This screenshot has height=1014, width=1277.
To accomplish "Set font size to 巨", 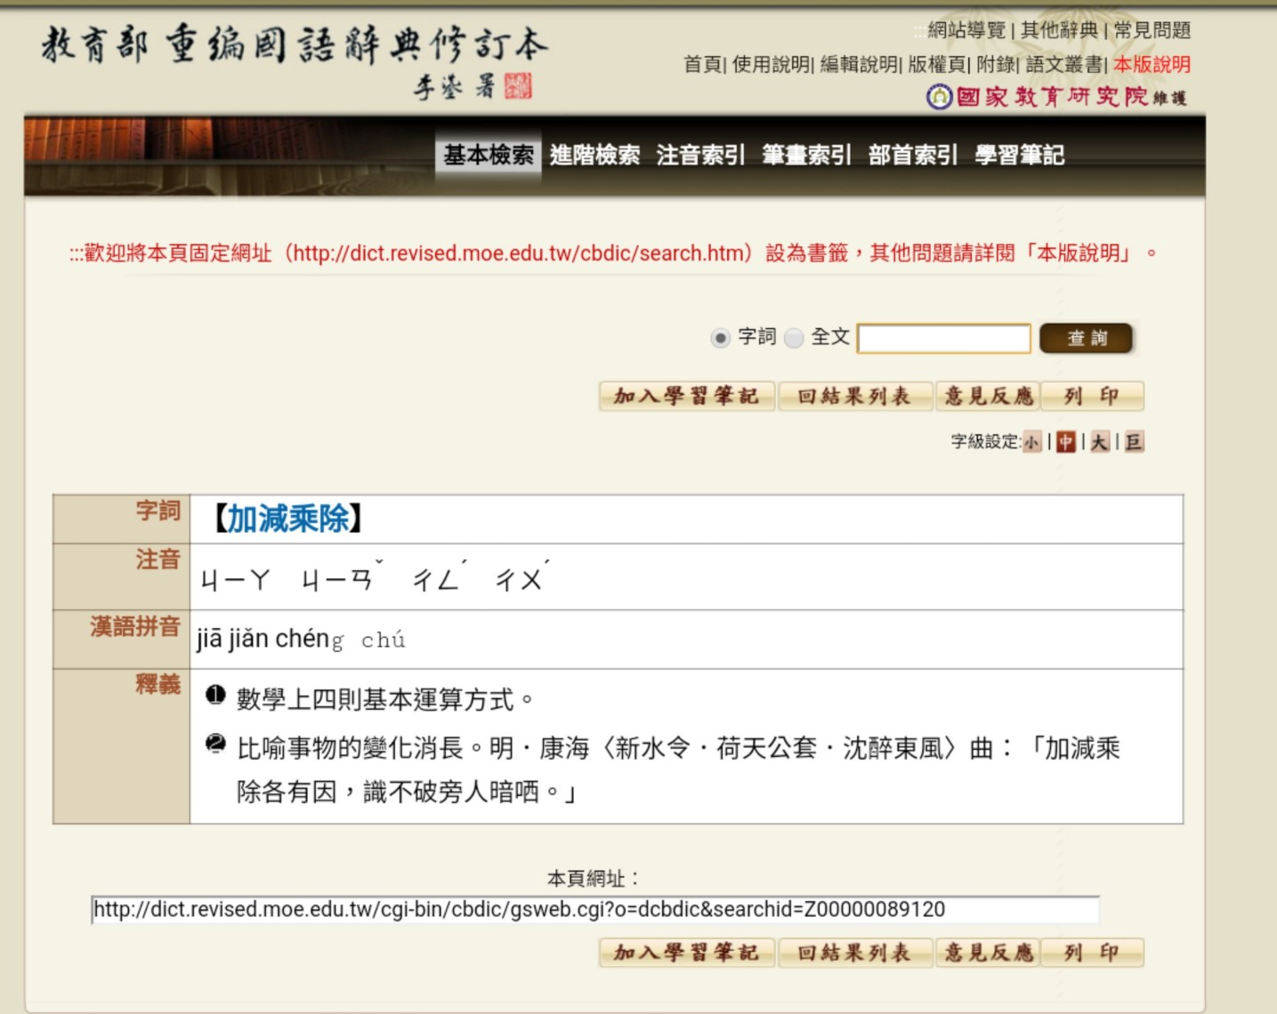I will point(1134,442).
